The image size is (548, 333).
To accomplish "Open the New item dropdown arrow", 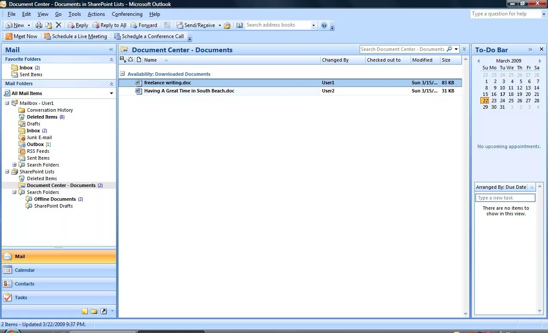I will tap(28, 25).
